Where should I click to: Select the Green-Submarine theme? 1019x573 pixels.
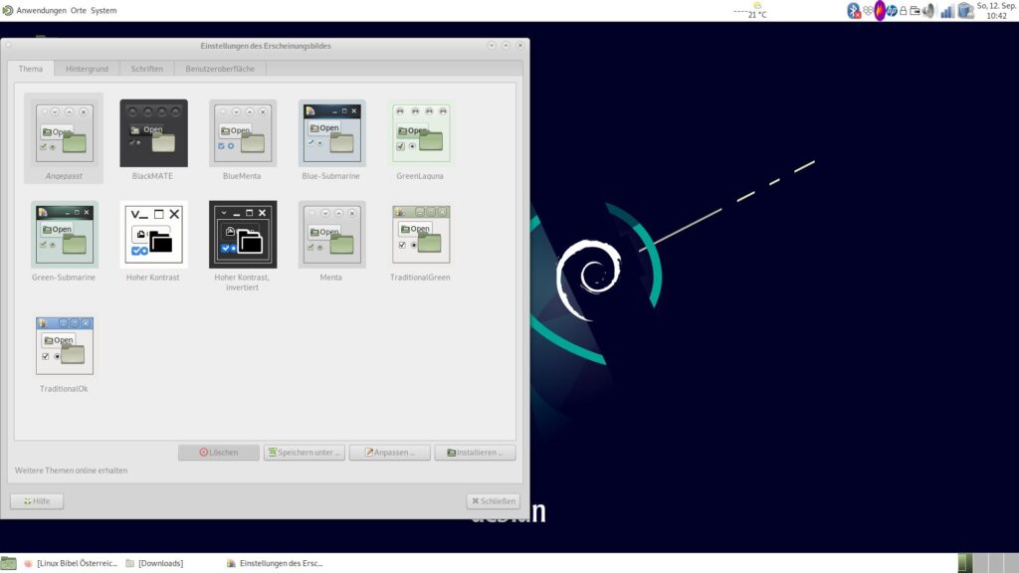(x=64, y=235)
